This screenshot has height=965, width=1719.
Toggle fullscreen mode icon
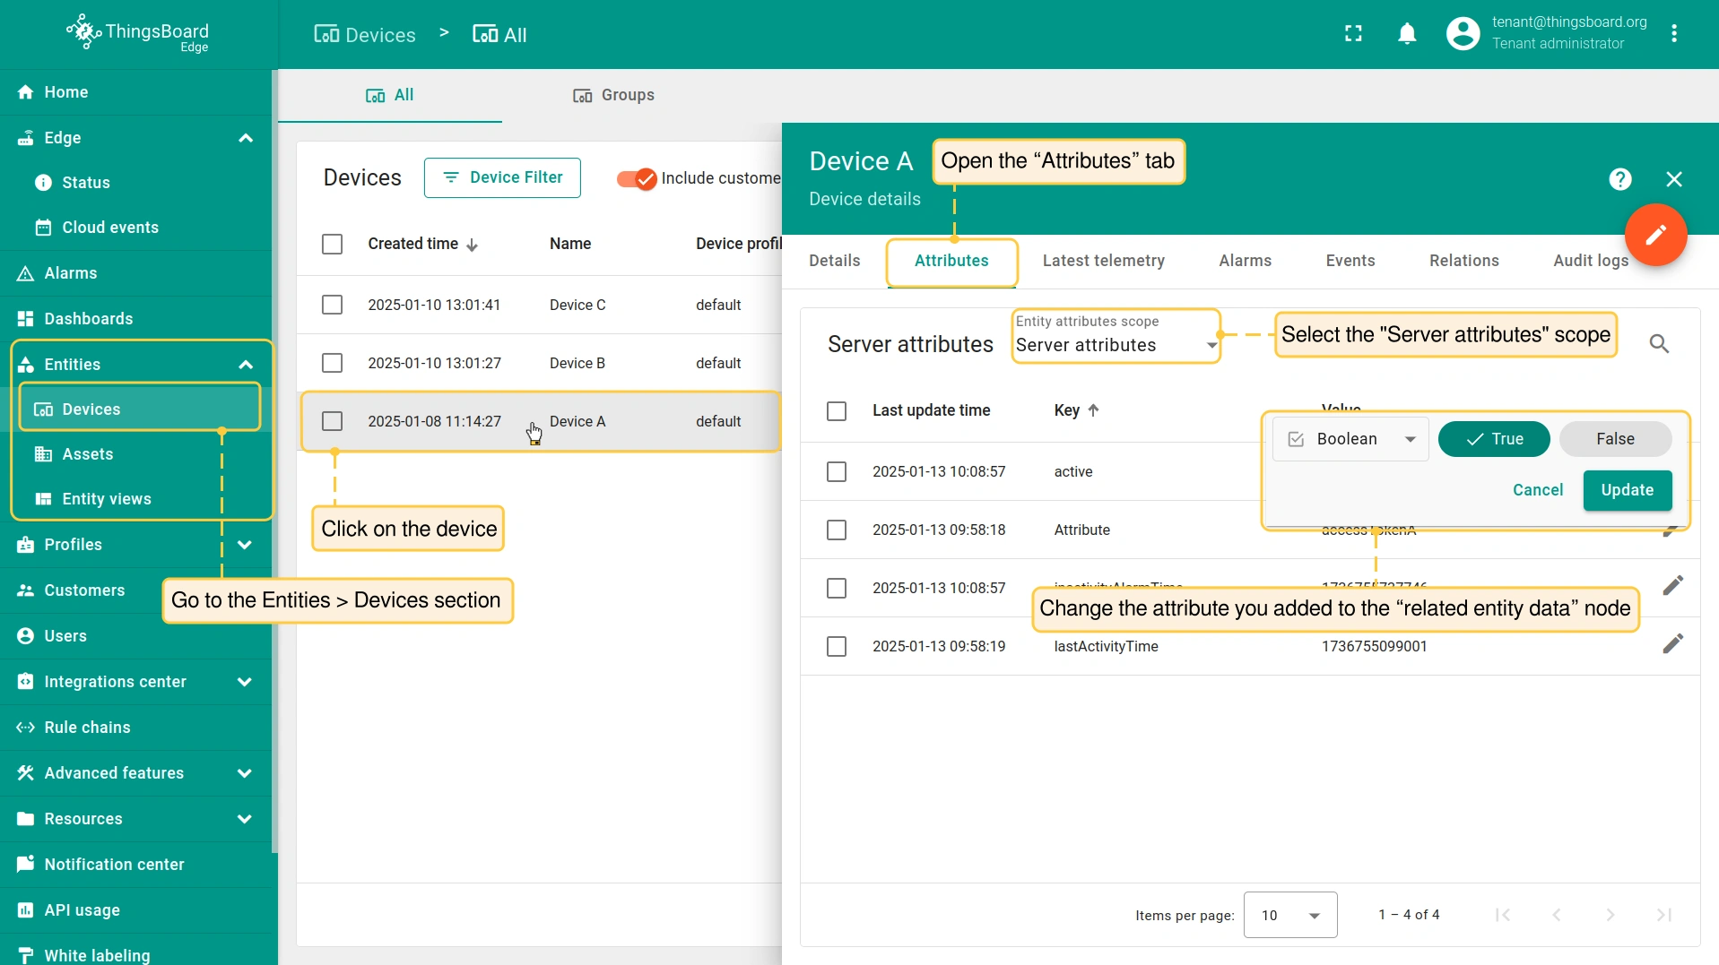pos(1353,34)
